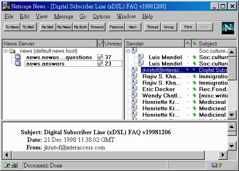The width and height of the screenshot is (239, 171).
Task: Click the Sender column header
Action: click(154, 44)
